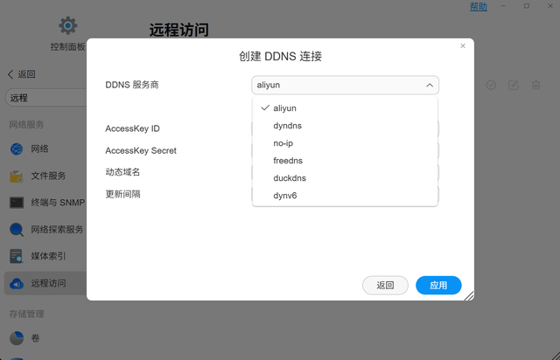Choose dyndns from provider list
560x360 pixels.
tap(288, 126)
